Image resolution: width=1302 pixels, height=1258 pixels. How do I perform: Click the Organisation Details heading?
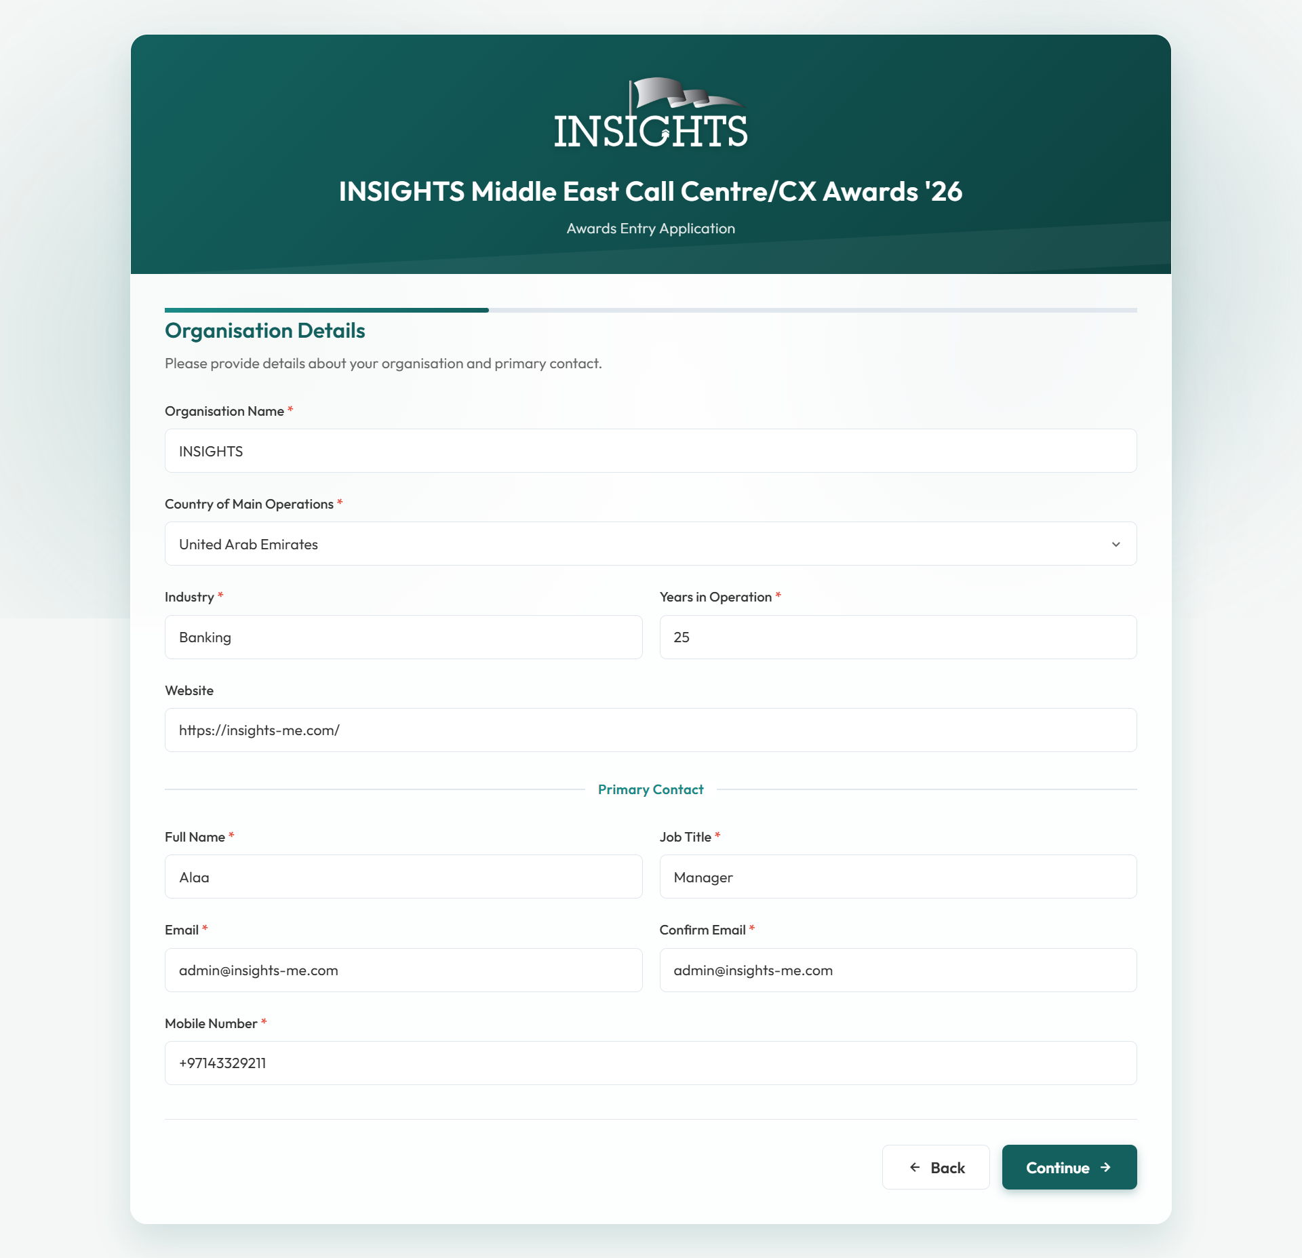(x=264, y=330)
